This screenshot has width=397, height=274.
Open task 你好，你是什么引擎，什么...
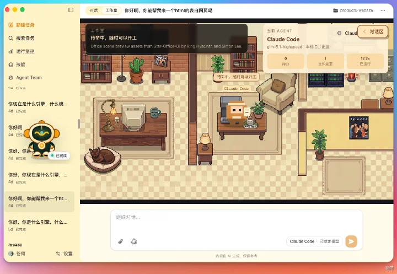pyautogui.click(x=39, y=225)
